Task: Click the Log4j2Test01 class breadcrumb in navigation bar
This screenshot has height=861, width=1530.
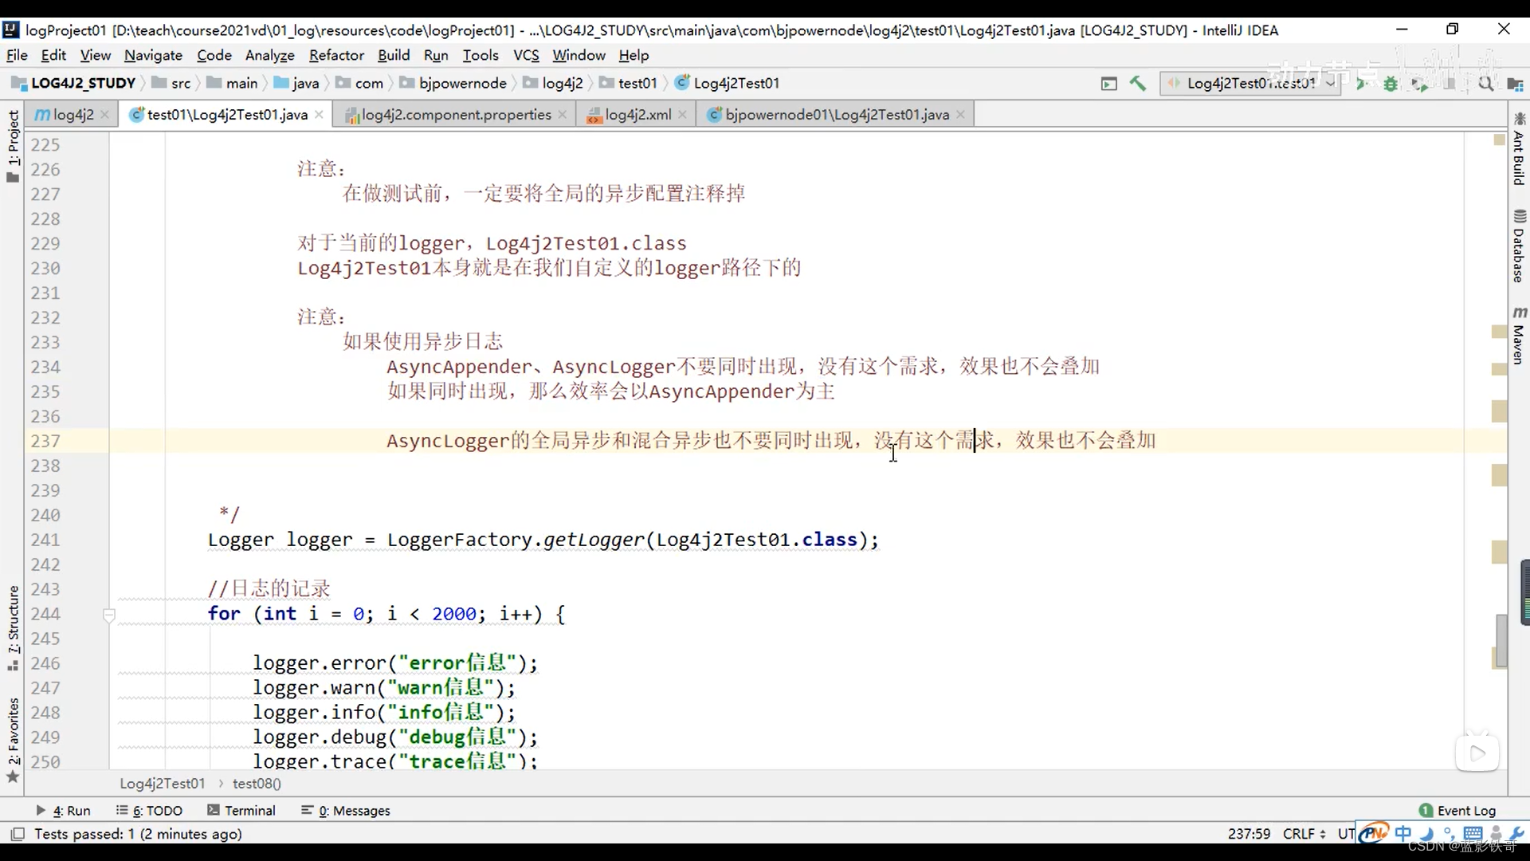Action: click(x=727, y=83)
